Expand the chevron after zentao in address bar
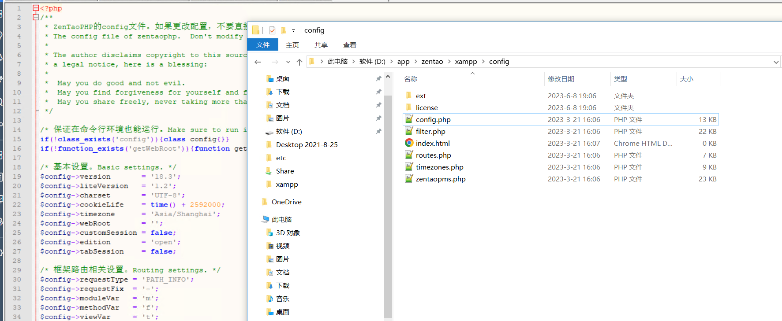782x321 pixels. (x=449, y=62)
